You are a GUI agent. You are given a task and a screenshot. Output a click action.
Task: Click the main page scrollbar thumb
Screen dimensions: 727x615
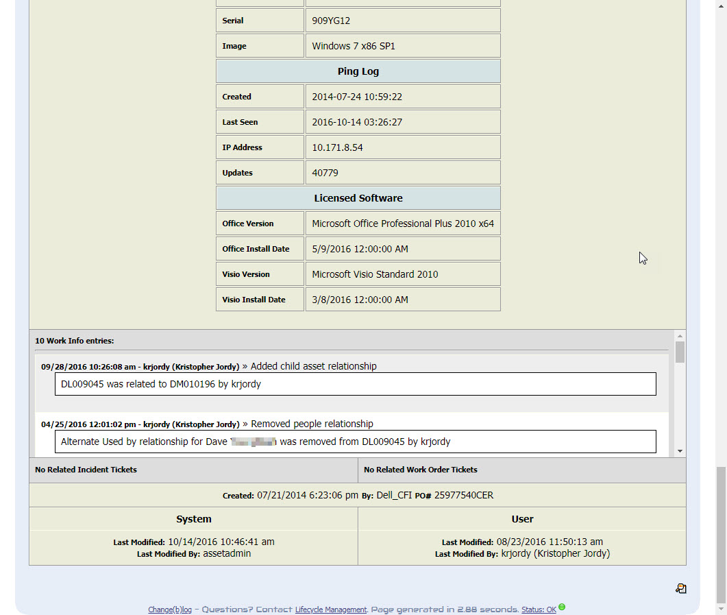coord(721,534)
